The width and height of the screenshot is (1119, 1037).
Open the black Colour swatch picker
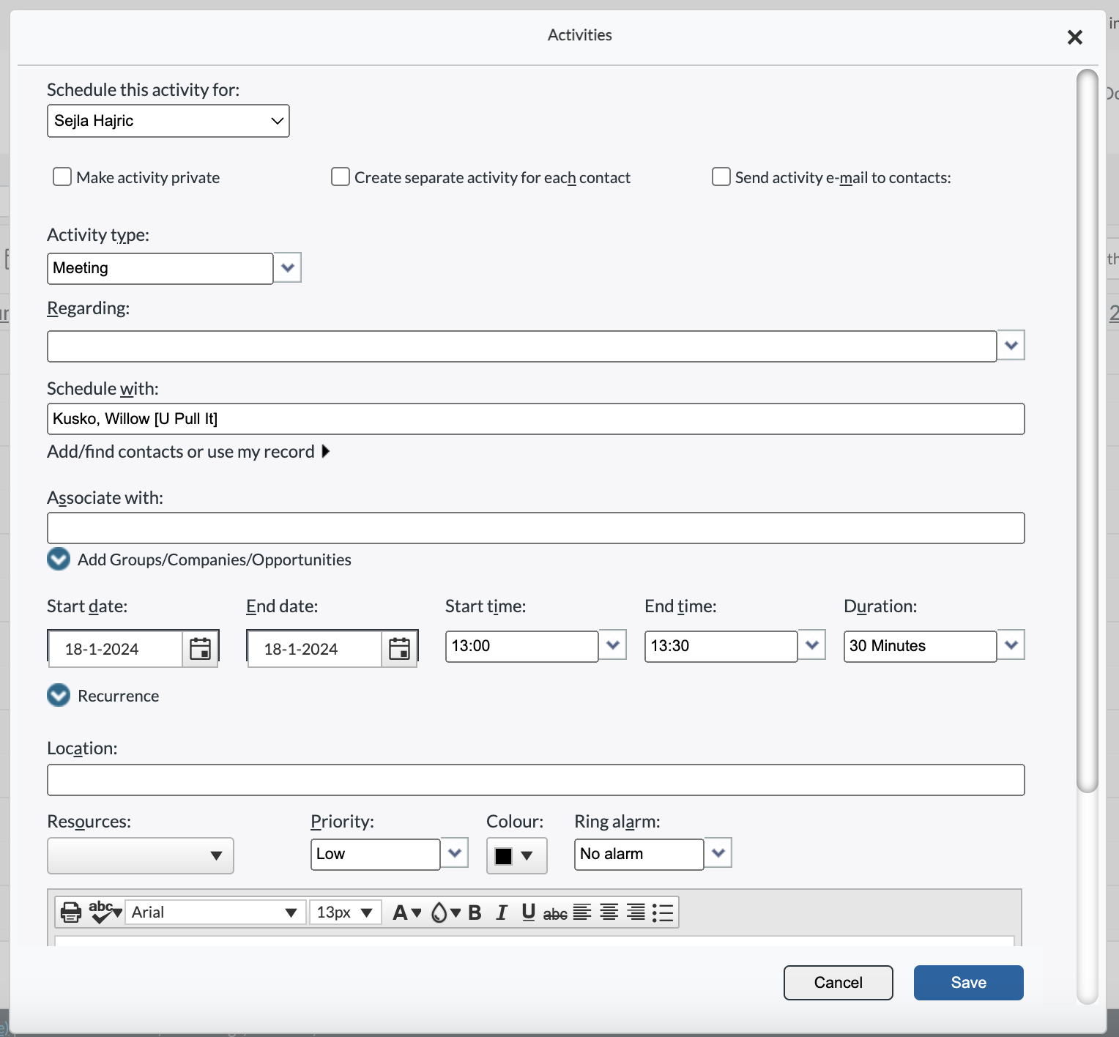[516, 855]
